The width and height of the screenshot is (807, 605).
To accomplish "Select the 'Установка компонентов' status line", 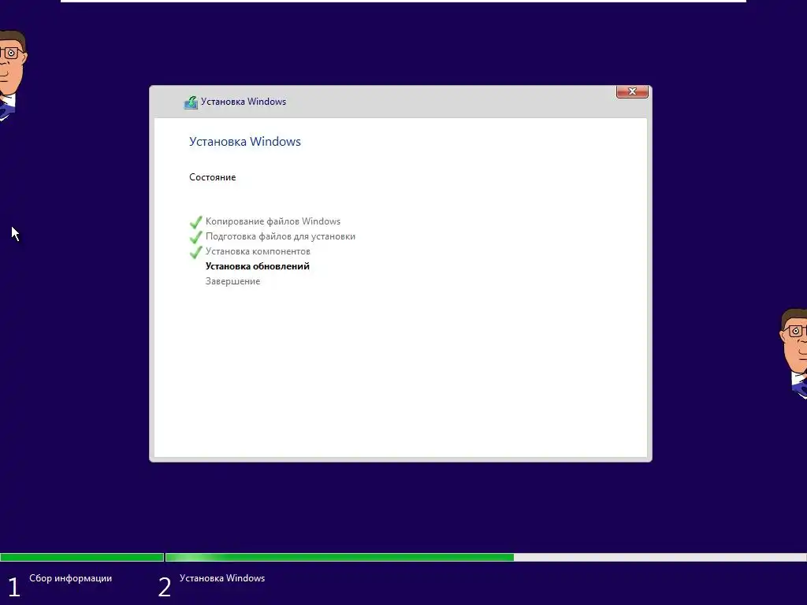I will pos(258,251).
